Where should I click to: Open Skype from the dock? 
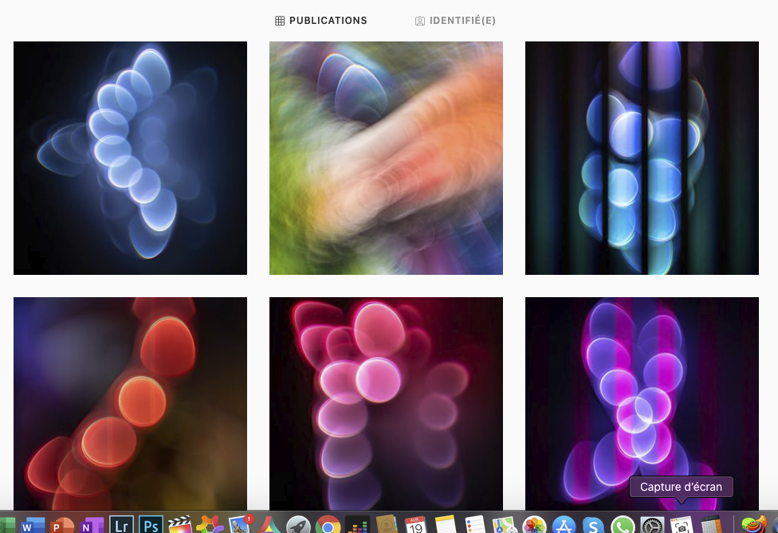(593, 525)
